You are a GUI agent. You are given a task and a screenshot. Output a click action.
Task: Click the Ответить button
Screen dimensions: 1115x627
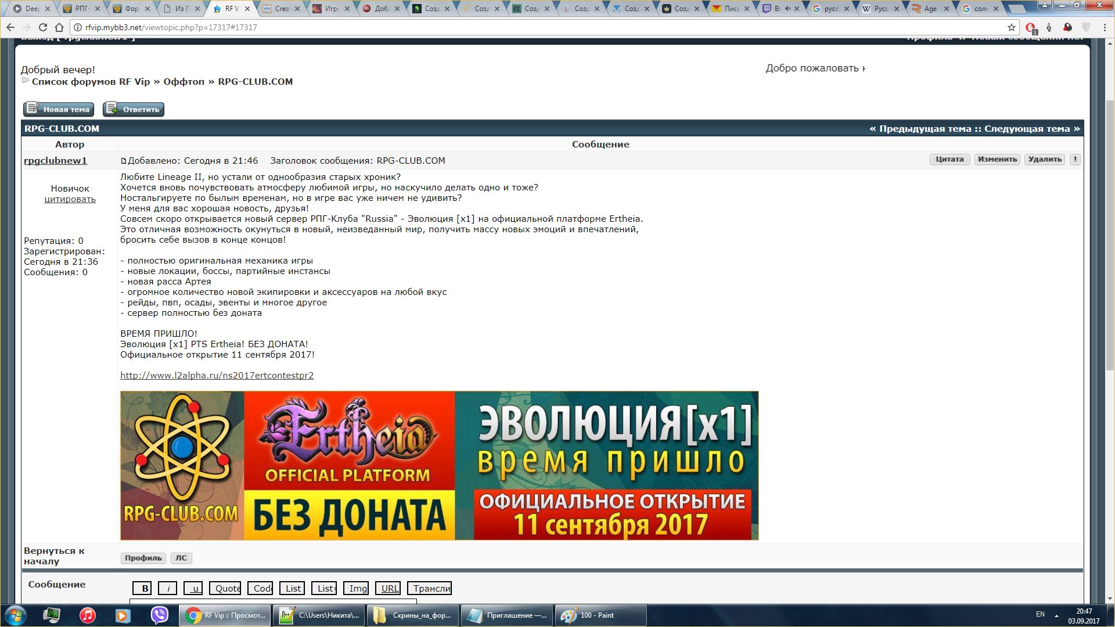pos(134,109)
